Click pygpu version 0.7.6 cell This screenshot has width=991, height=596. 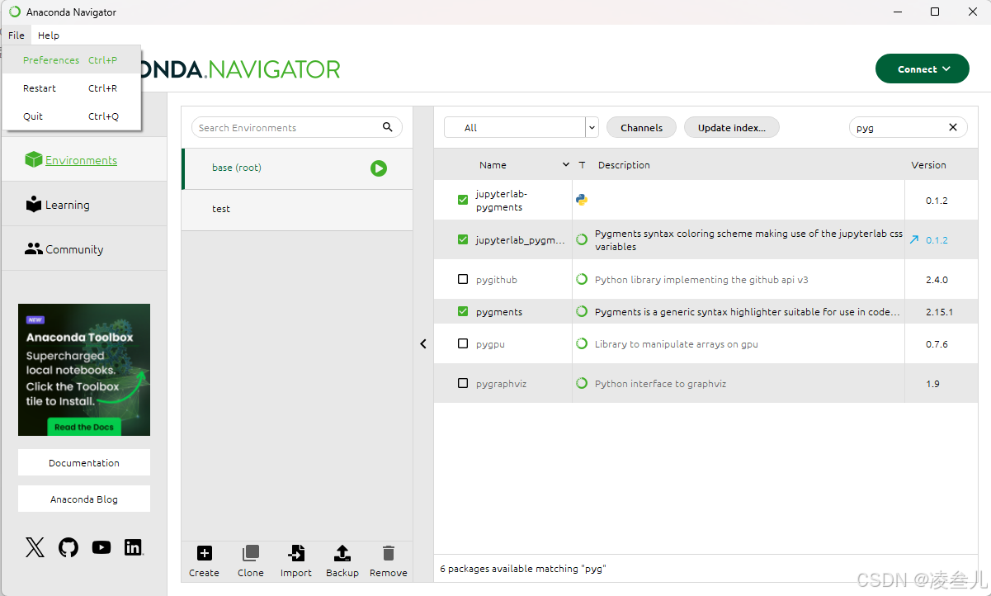937,344
